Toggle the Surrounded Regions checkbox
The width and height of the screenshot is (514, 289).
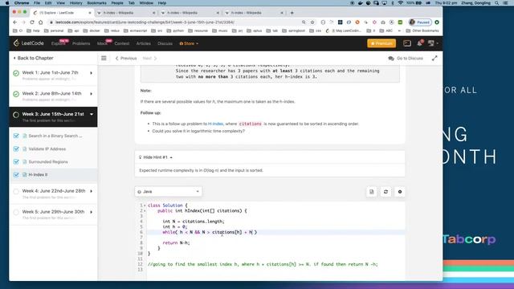16,161
